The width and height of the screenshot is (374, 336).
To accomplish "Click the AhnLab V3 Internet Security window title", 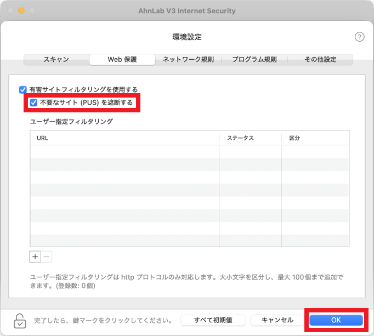I will 187,11.
